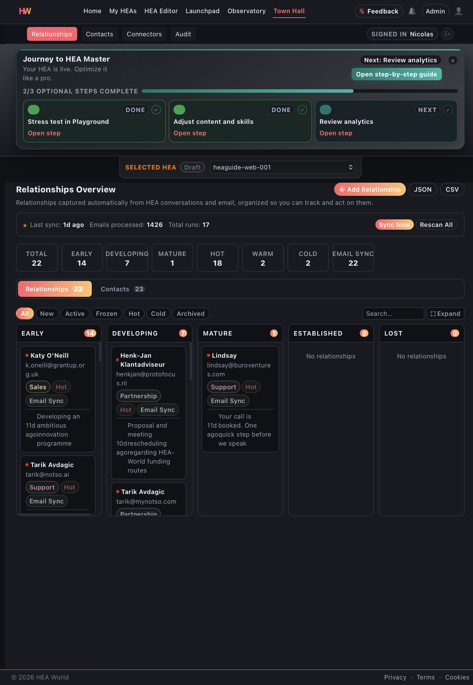Open HEA Editor navigation item
The height and width of the screenshot is (685, 473).
tap(161, 11)
